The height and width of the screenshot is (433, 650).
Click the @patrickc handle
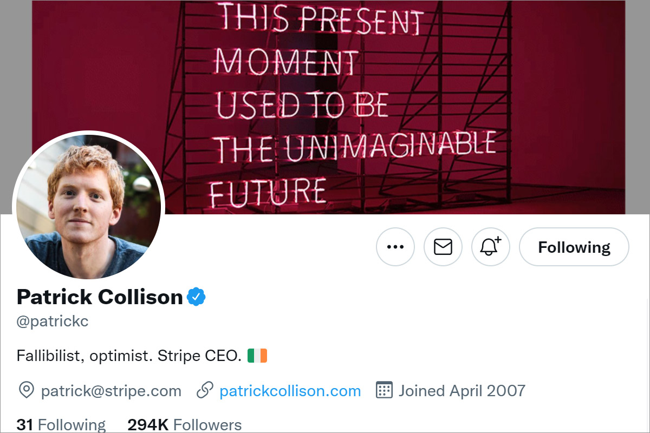53,322
